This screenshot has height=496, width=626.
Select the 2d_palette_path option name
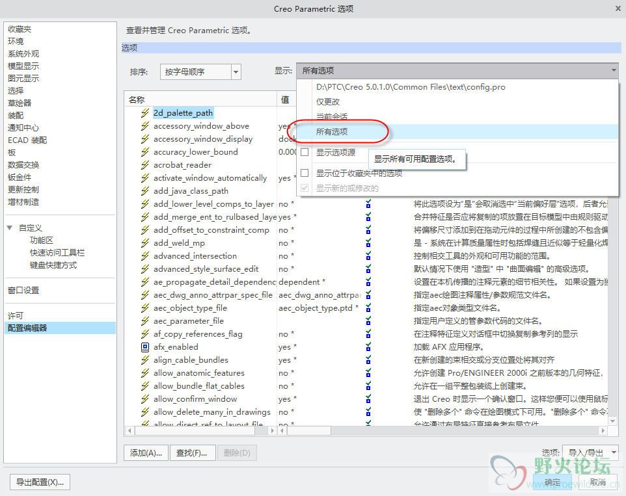tap(184, 113)
